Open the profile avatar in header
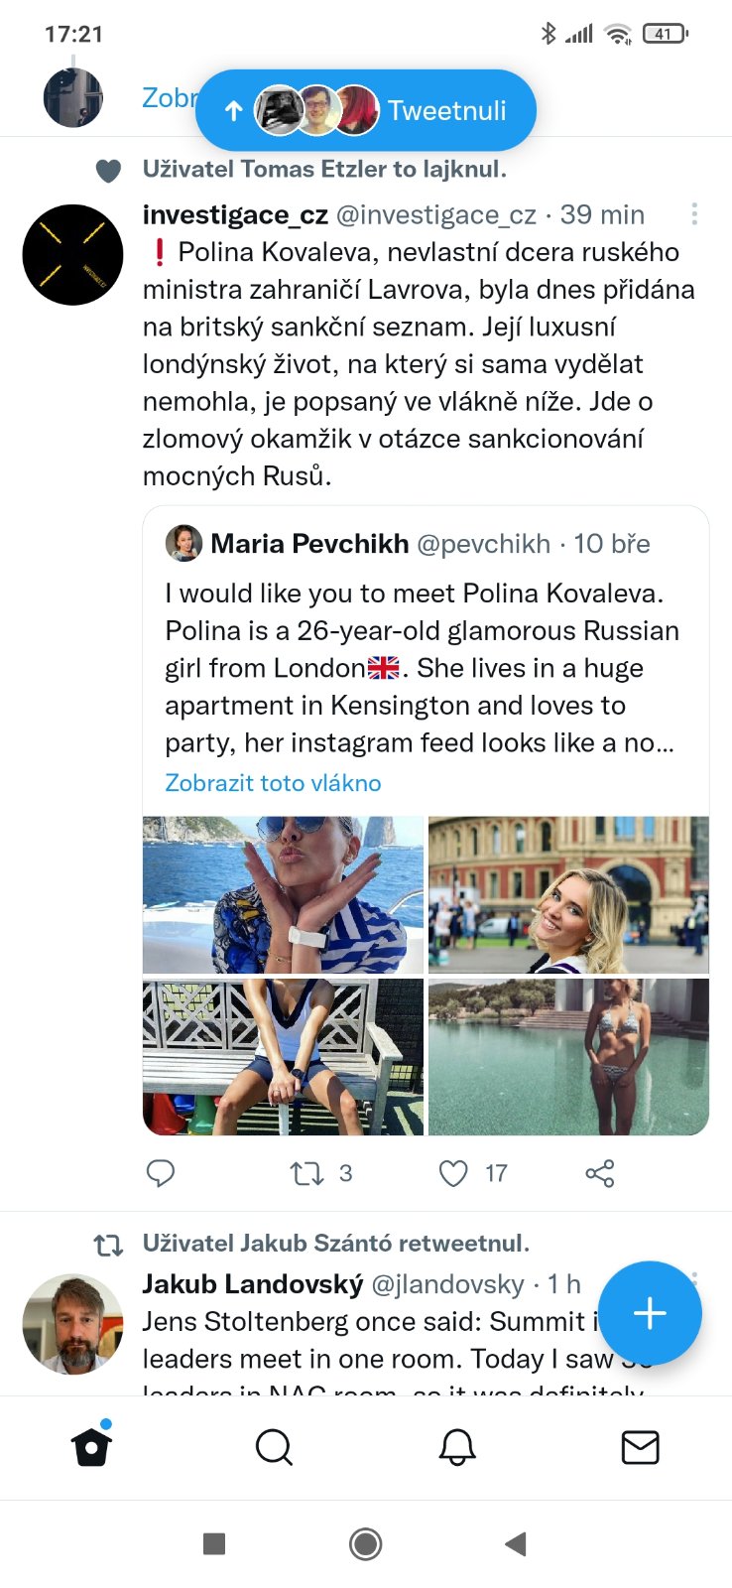 click(73, 97)
